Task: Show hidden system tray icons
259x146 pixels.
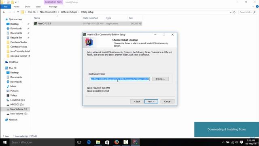Action: pos(223,142)
